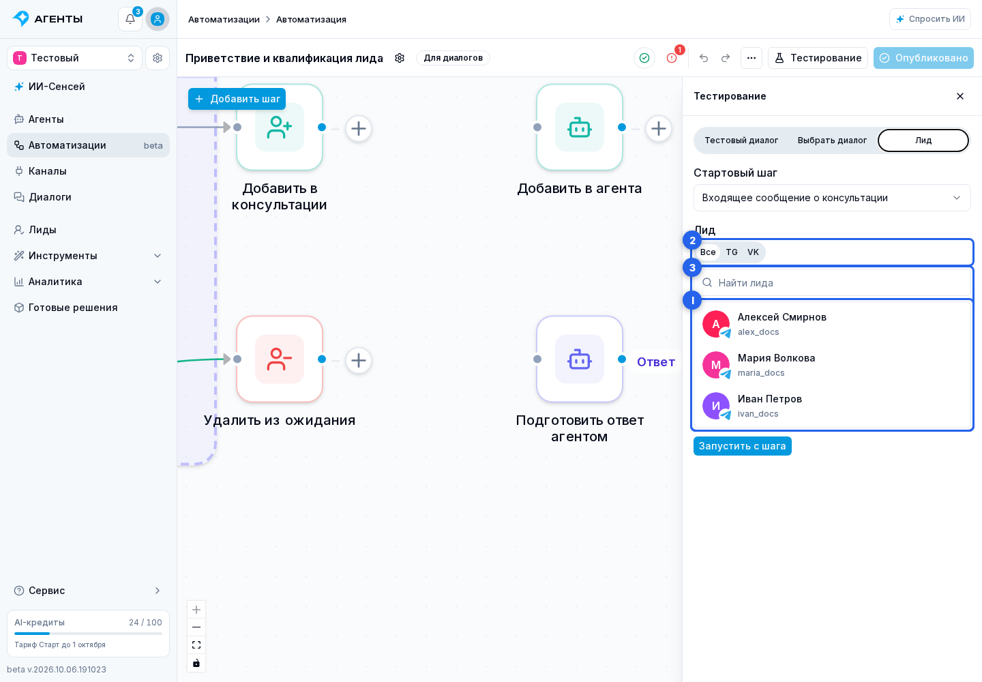Screen dimensions: 982x682
Task: Click the Спросить ИИ button
Action: (930, 19)
